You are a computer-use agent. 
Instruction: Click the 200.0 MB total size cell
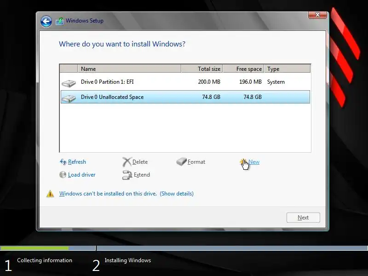(x=209, y=82)
